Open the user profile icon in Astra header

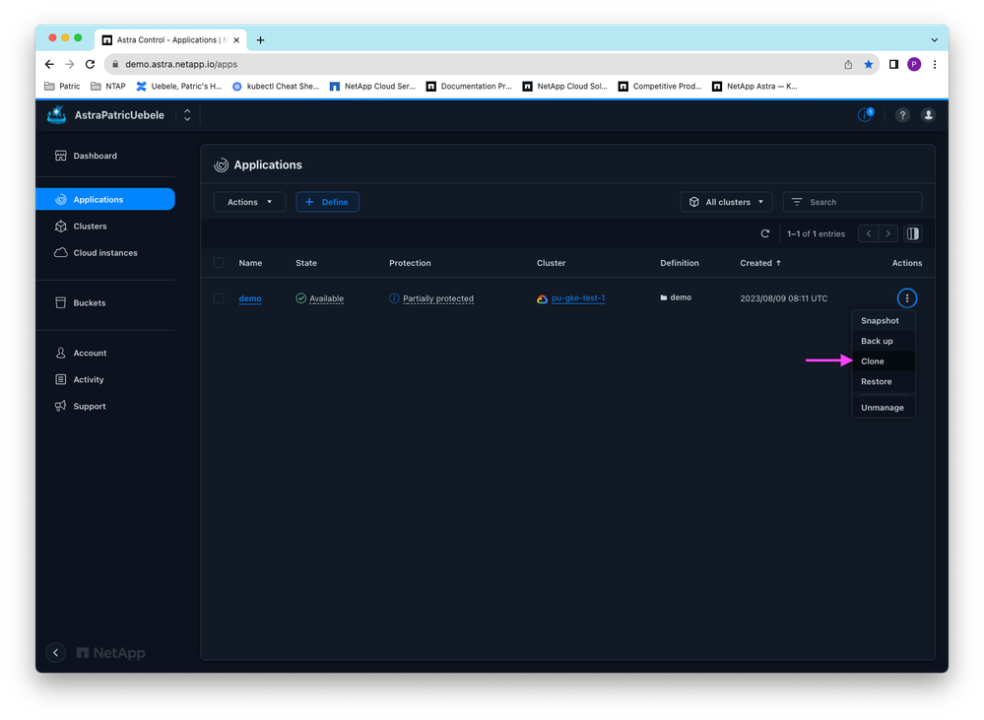(x=928, y=115)
